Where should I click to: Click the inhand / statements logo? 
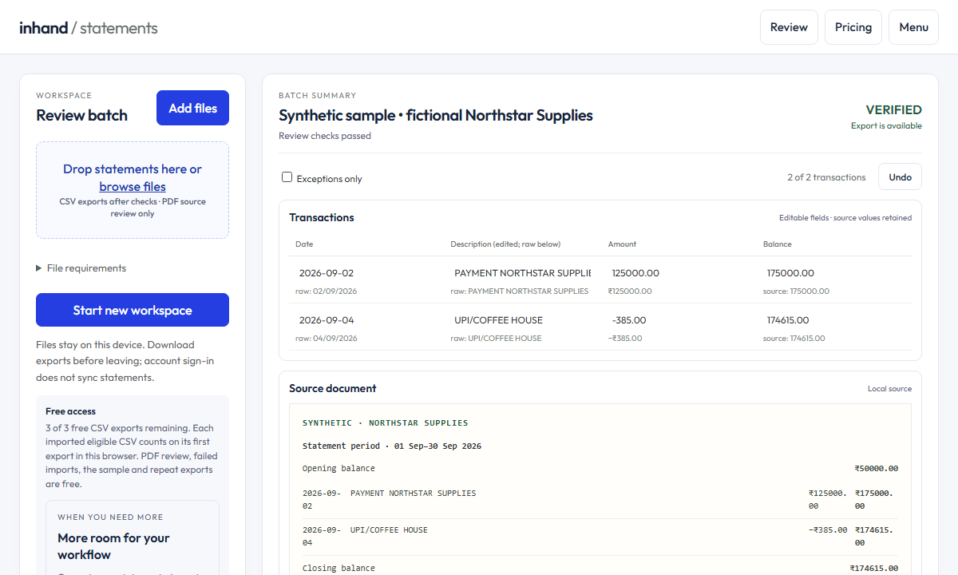tap(89, 28)
